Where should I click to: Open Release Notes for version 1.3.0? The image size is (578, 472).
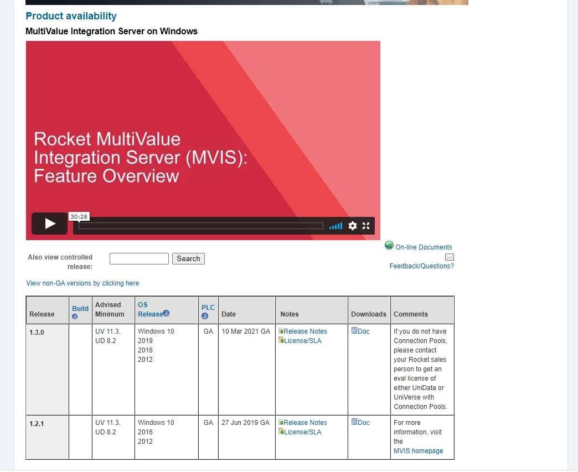tap(305, 331)
